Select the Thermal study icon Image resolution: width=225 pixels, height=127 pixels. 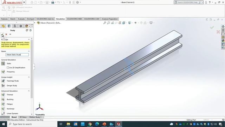tap(3, 95)
